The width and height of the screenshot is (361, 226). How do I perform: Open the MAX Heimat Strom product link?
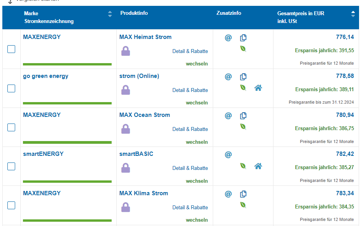pos(145,37)
